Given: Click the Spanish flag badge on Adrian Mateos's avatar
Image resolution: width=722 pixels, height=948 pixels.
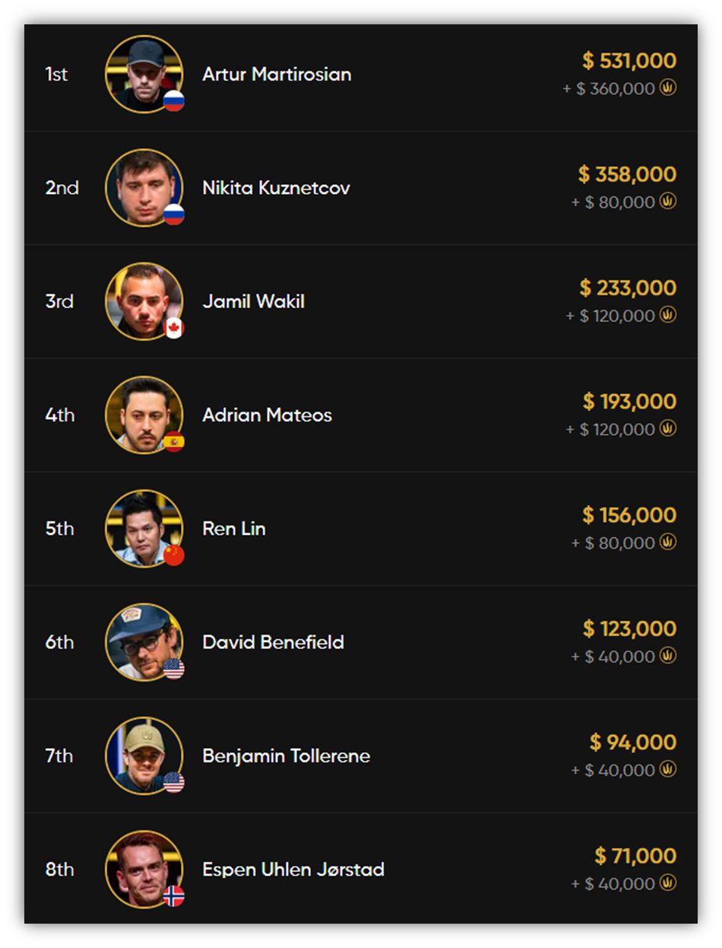Looking at the screenshot, I should click(174, 442).
